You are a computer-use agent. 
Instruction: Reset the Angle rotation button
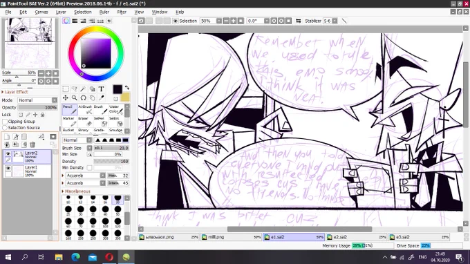[55, 82]
